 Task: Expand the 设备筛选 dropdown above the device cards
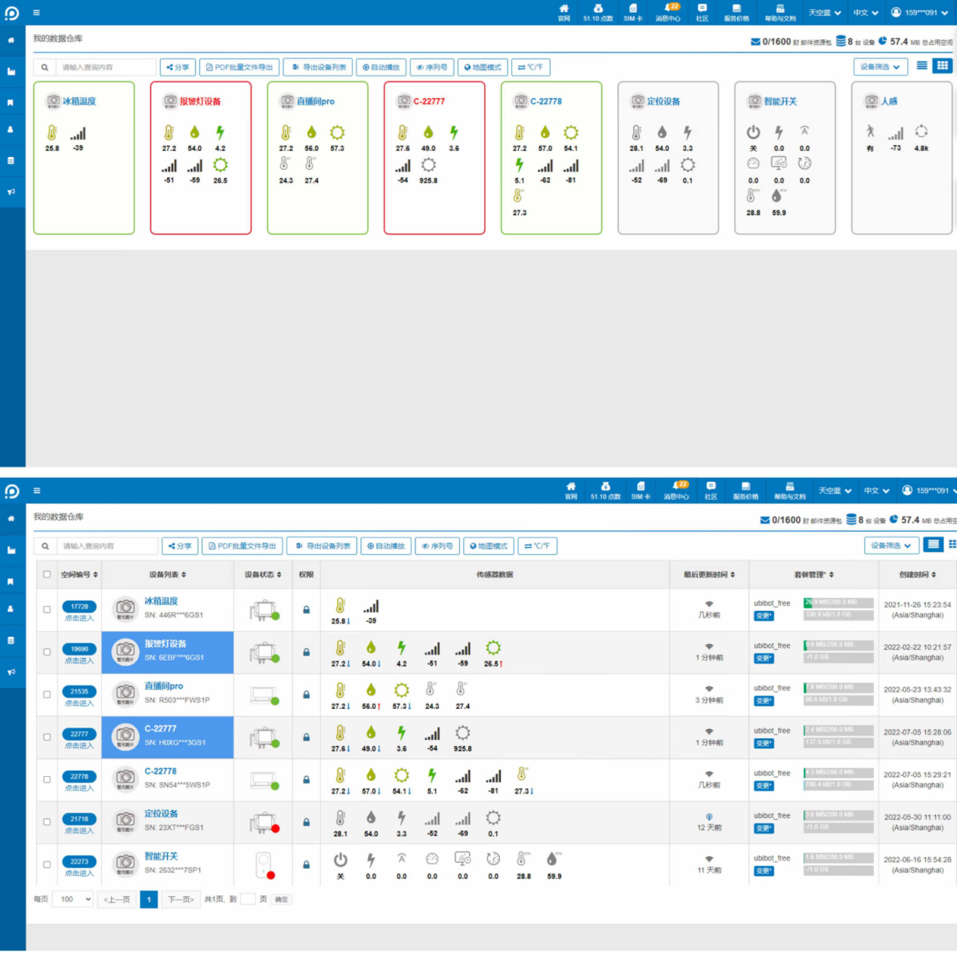880,67
